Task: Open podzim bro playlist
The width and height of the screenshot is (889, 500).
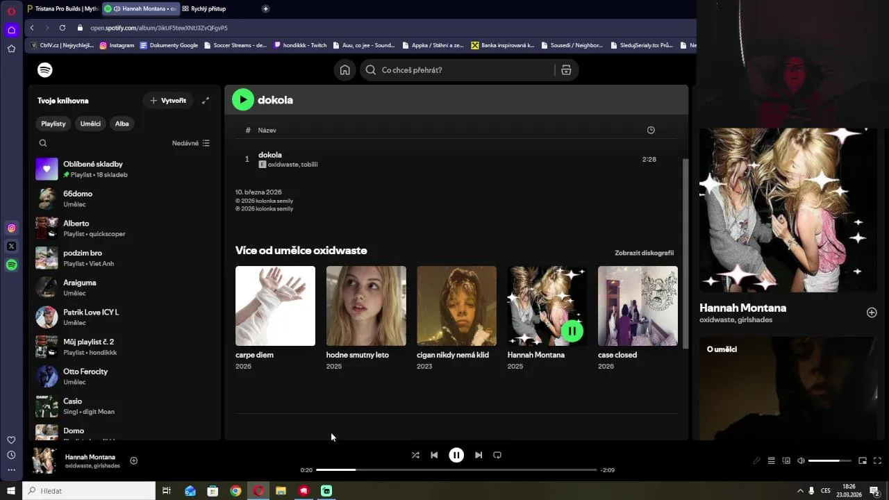Action: click(x=125, y=258)
